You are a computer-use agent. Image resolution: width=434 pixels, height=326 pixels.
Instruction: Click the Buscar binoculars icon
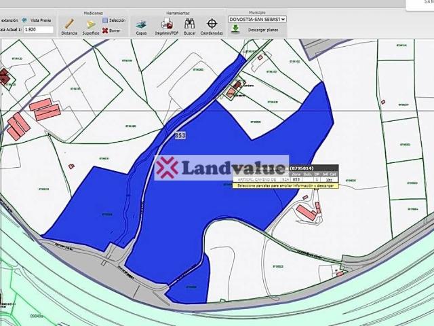(190, 27)
